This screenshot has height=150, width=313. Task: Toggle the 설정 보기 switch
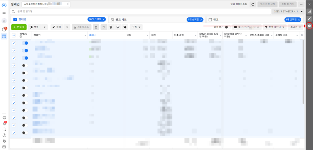(x=228, y=27)
